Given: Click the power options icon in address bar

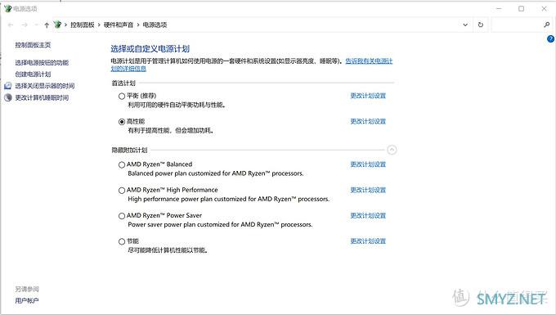Looking at the screenshot, I should coord(57,25).
